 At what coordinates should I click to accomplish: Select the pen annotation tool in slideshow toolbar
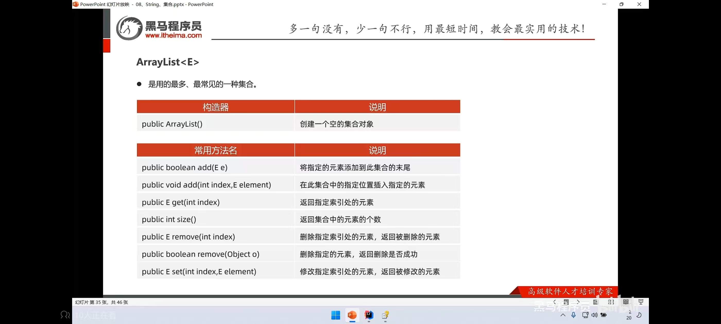pos(566,302)
